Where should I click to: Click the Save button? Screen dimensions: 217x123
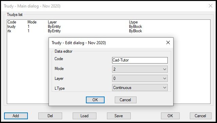click(119, 116)
